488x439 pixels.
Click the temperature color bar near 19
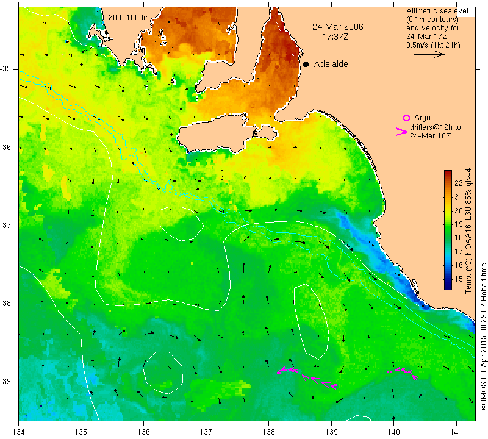tap(448, 224)
